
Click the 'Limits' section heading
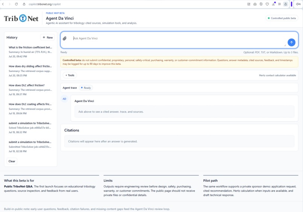point(108,180)
